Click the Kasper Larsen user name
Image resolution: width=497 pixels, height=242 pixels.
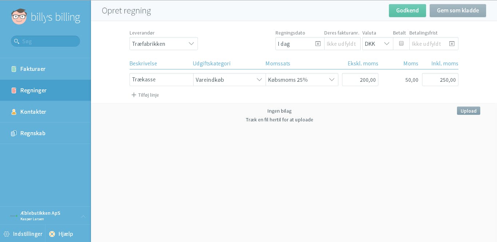[x=32, y=219]
